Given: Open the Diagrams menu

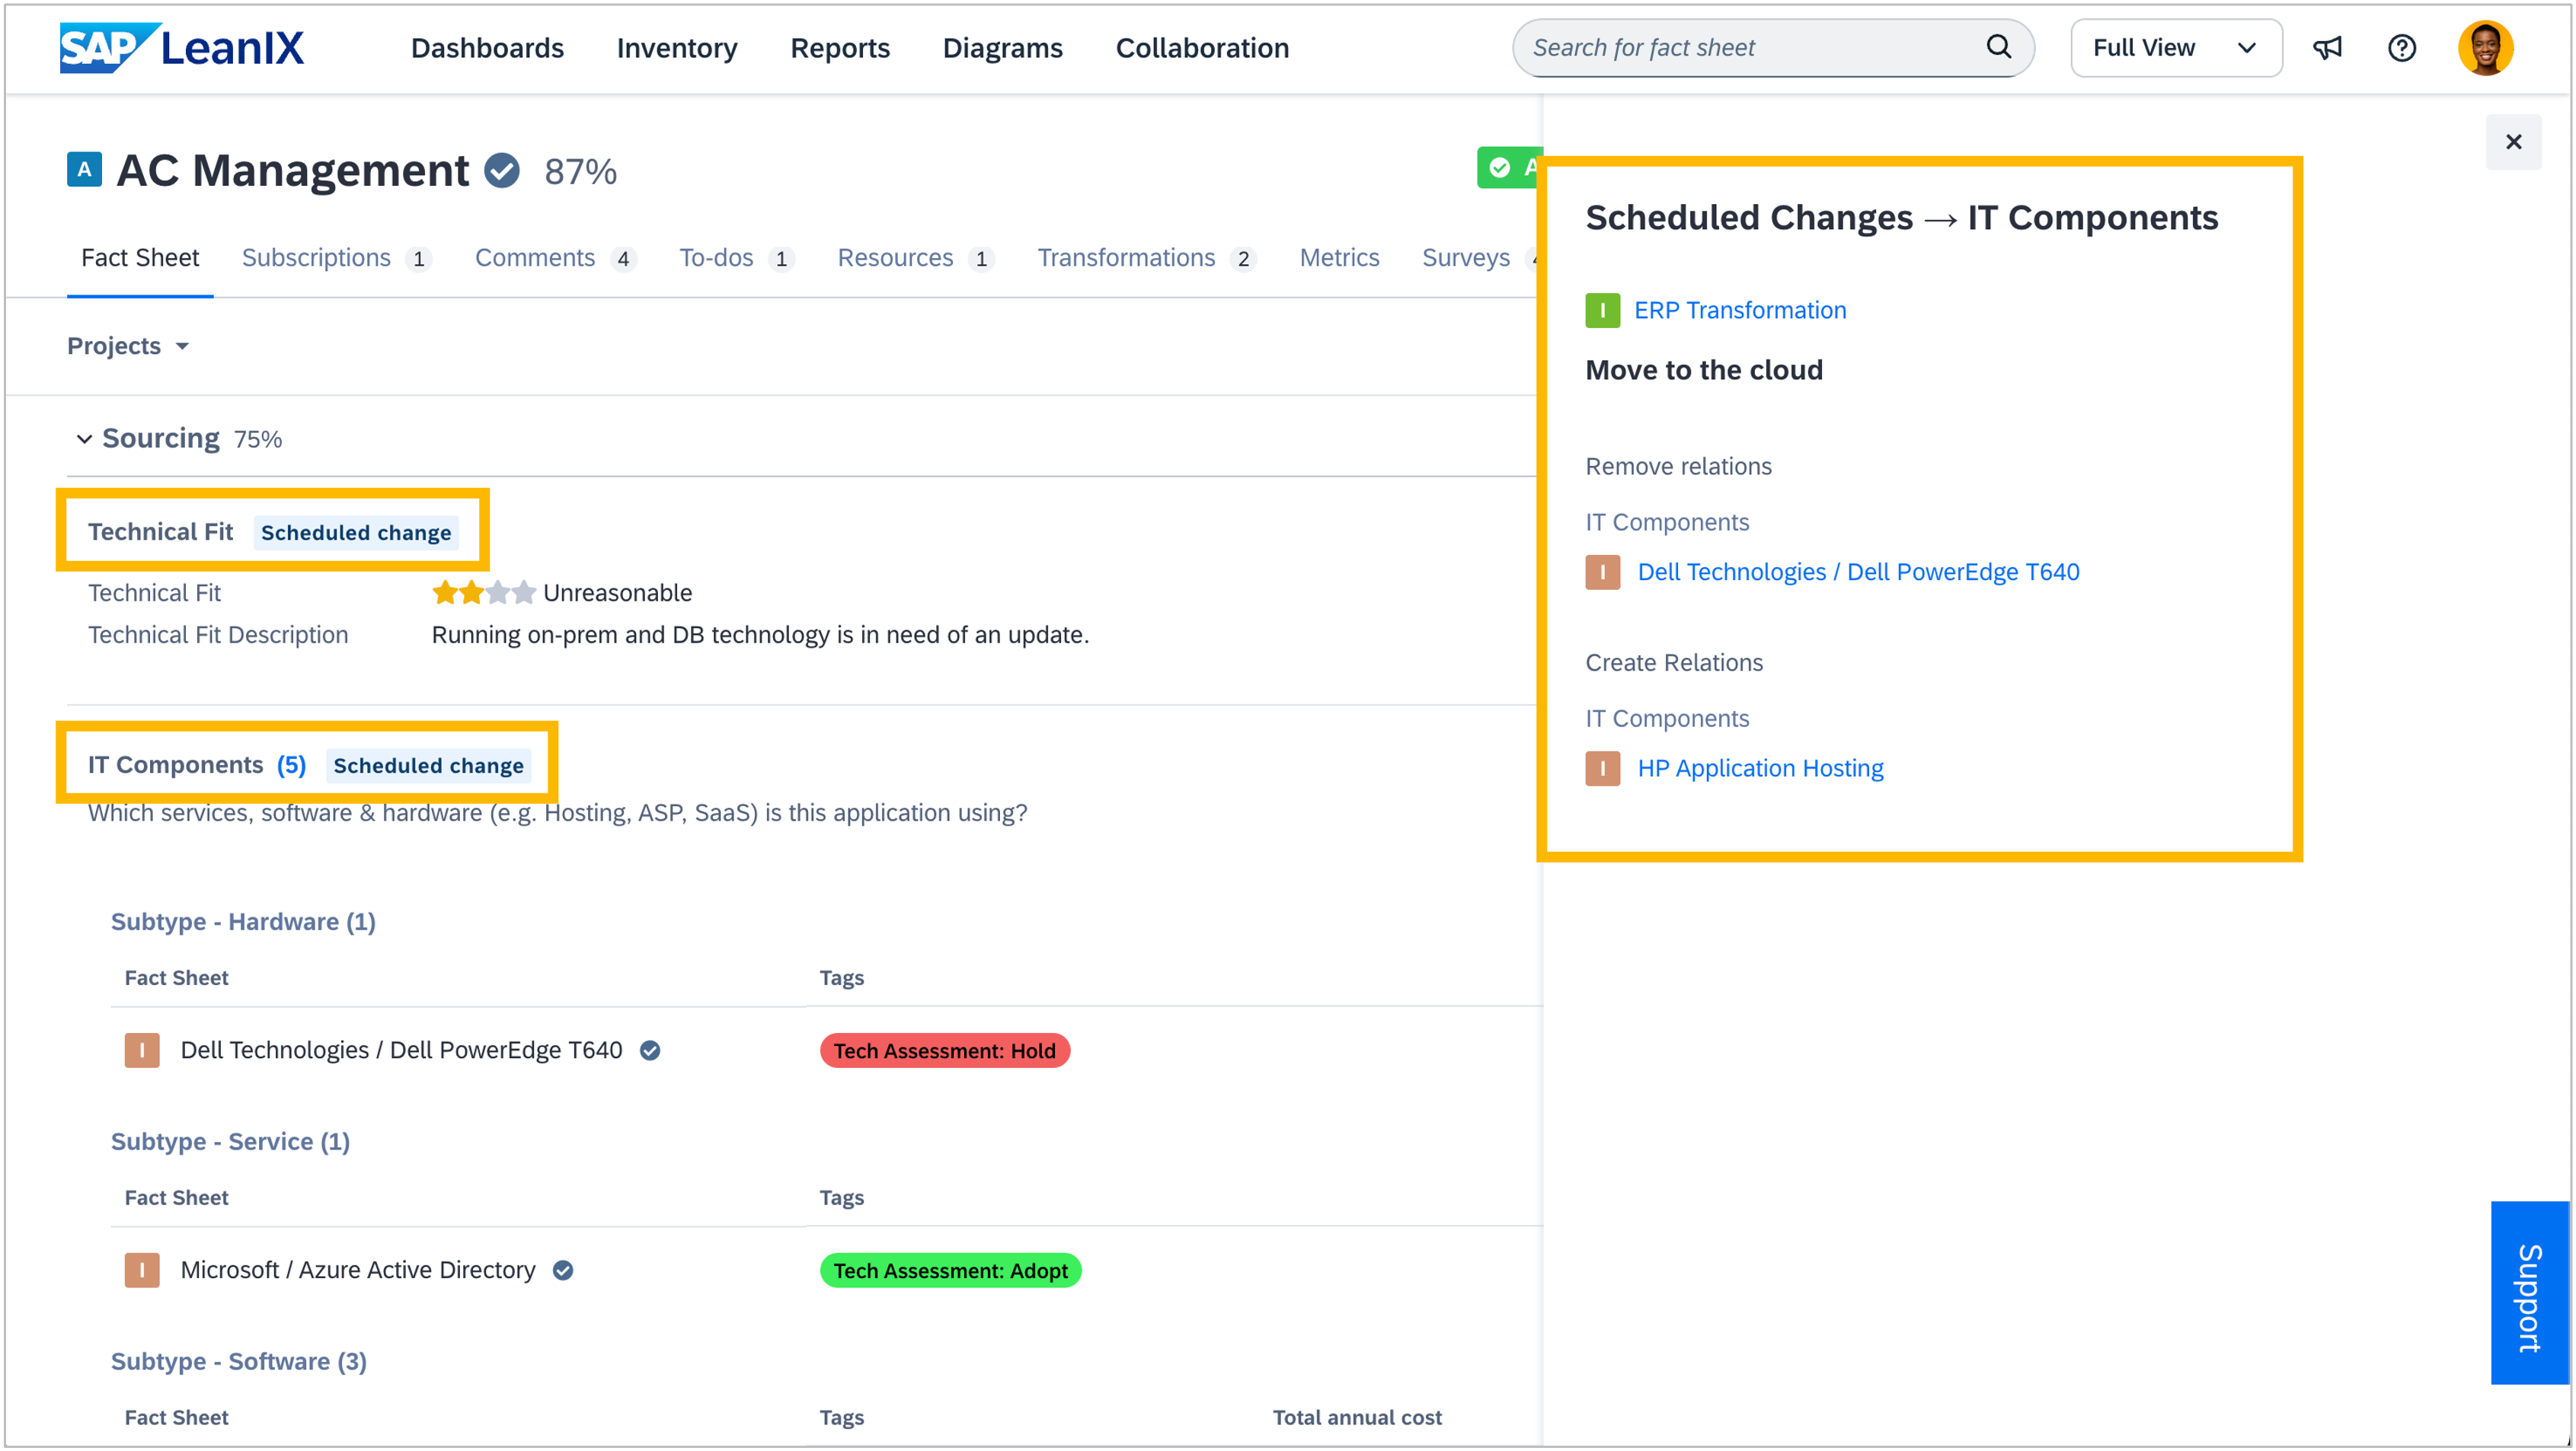Looking at the screenshot, I should tap(1002, 48).
